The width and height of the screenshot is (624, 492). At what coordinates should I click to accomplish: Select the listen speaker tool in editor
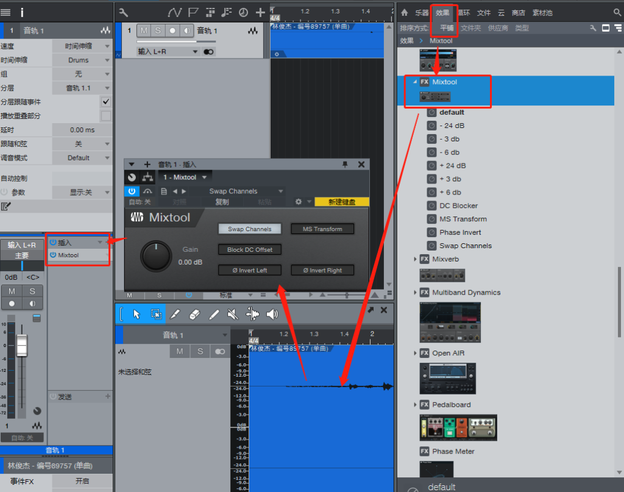point(272,314)
